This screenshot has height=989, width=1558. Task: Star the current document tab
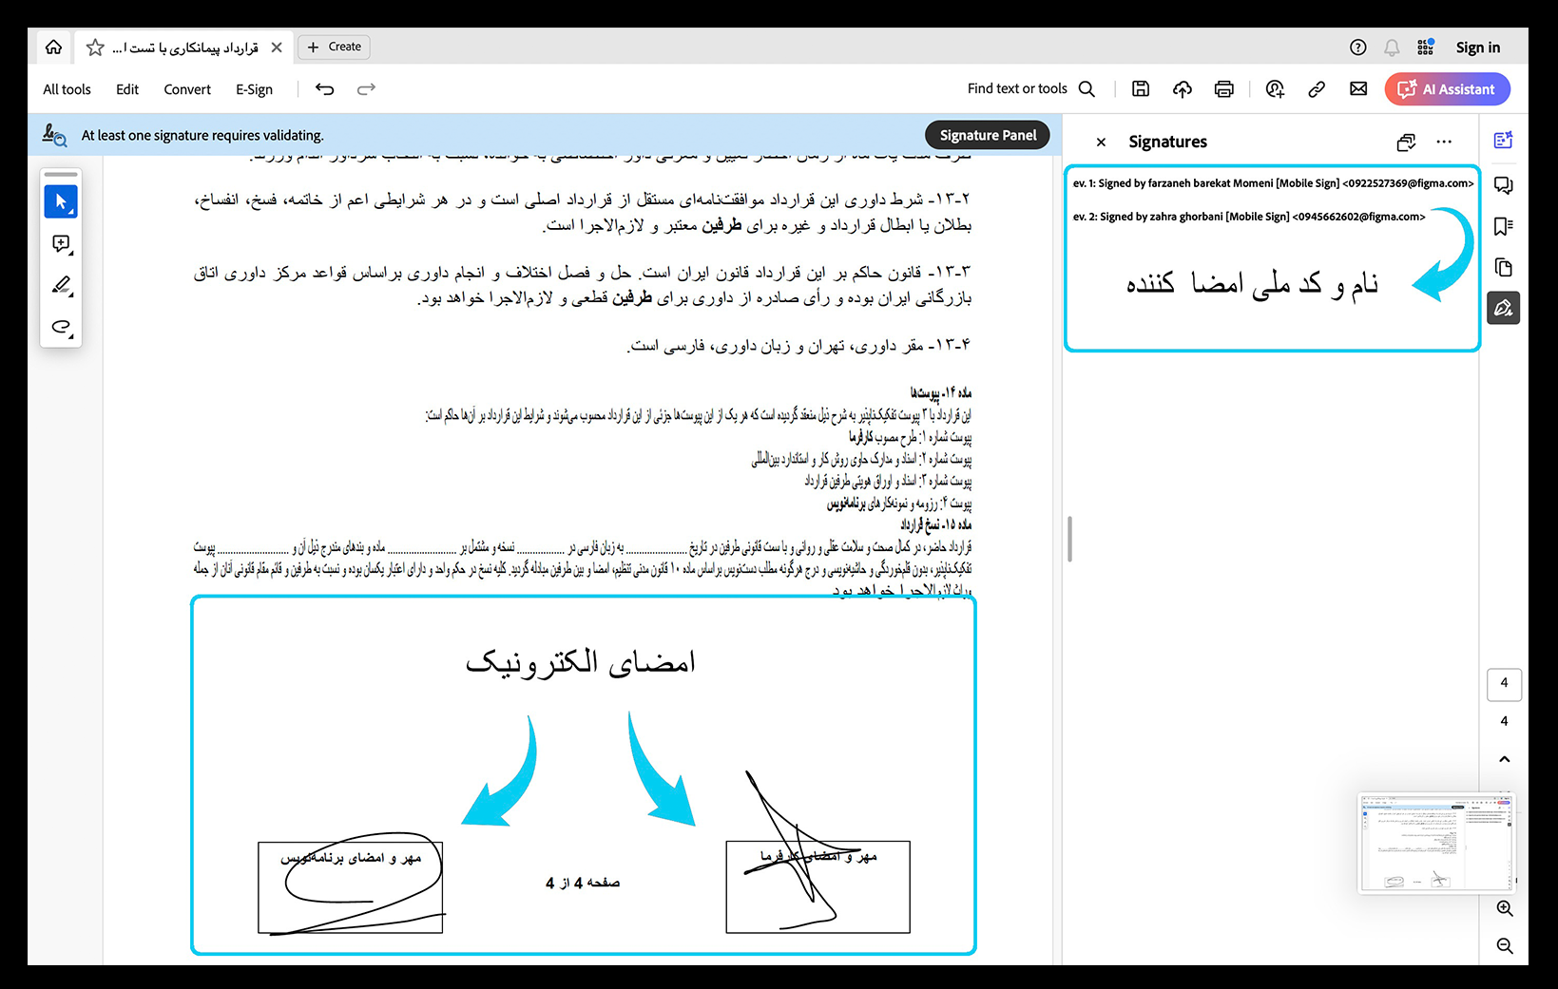[95, 47]
